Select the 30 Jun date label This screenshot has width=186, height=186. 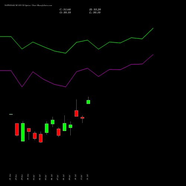click(28, 177)
